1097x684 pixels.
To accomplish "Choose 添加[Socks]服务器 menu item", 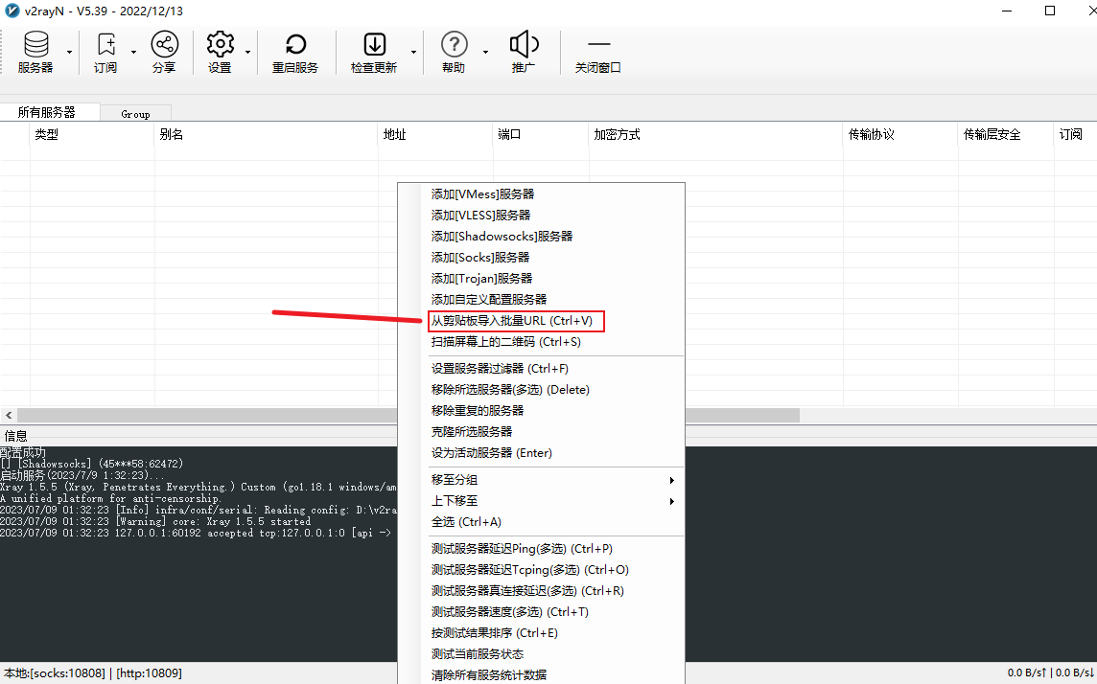I will click(541, 257).
